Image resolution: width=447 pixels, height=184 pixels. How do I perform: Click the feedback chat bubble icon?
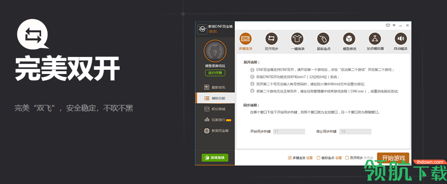pos(388,25)
